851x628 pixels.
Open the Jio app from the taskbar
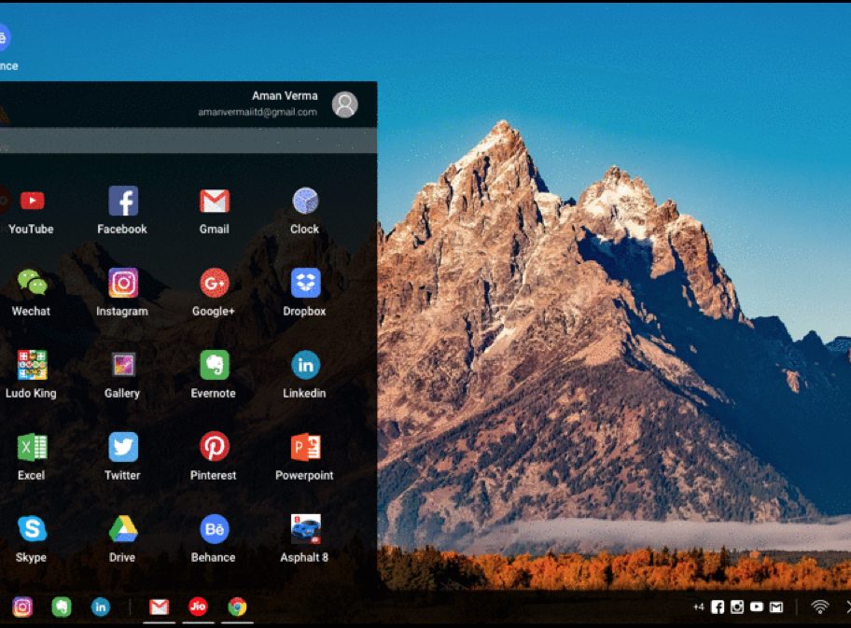click(x=198, y=607)
